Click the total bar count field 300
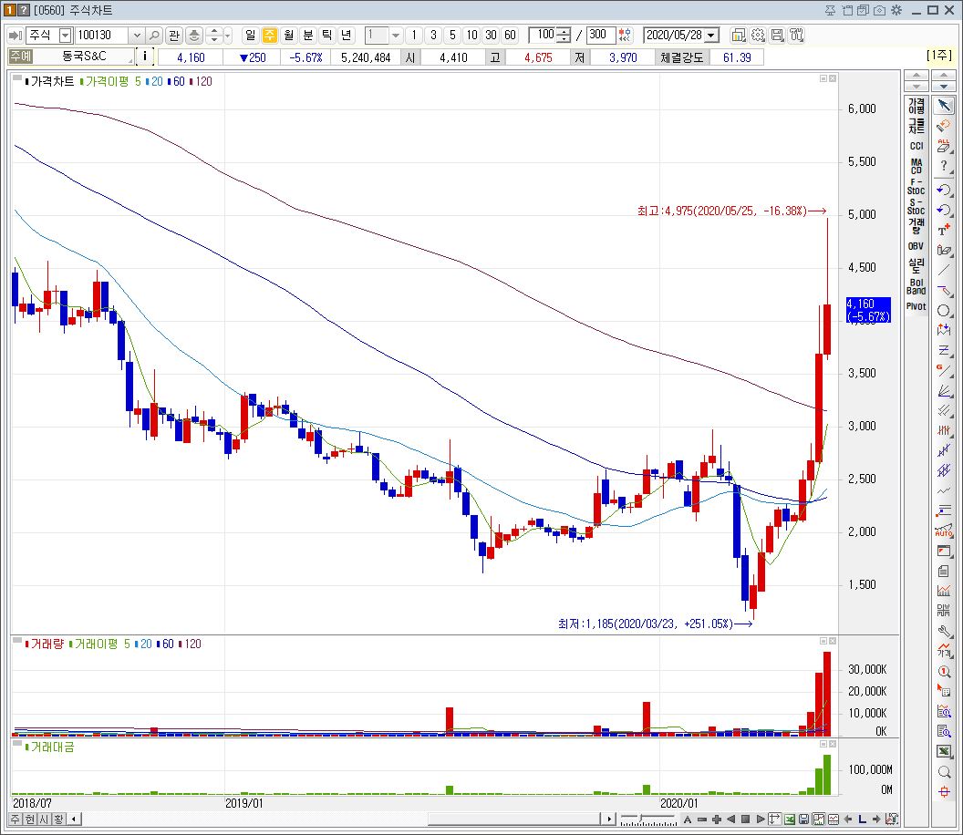This screenshot has height=835, width=963. 601,35
